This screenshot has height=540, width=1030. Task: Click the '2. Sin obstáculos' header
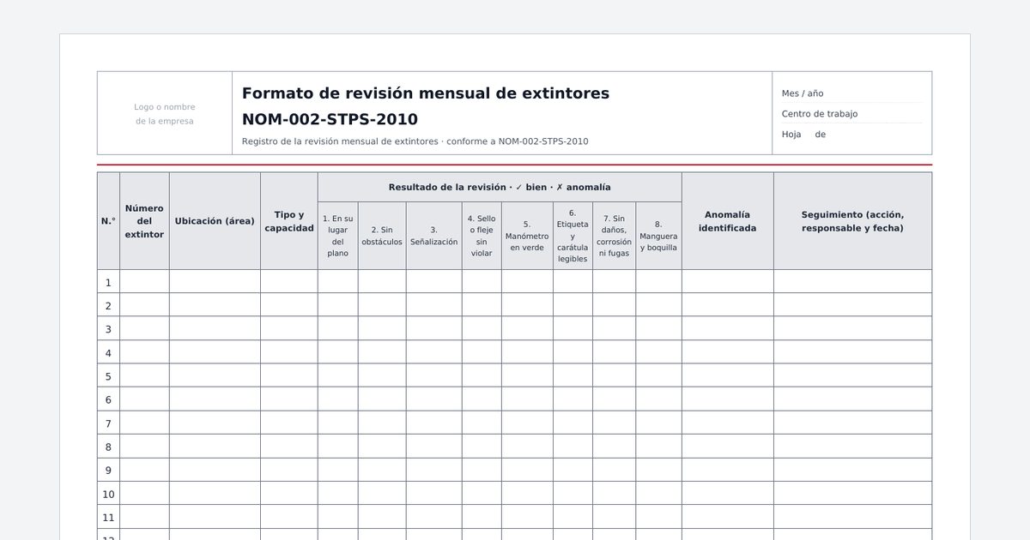pos(382,236)
